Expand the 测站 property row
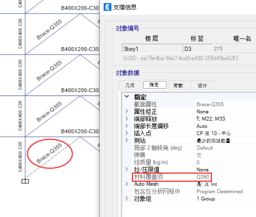This screenshot has height=217, width=256. coord(126,140)
